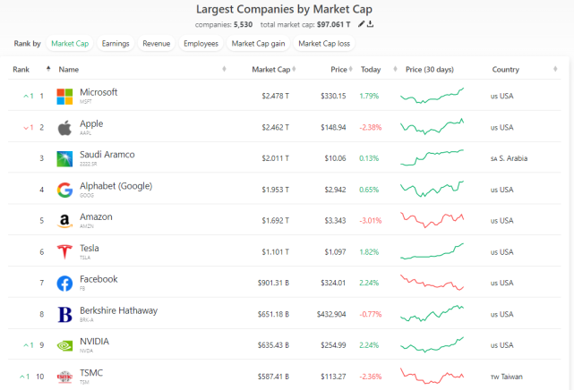Sort by the Price column header
The height and width of the screenshot is (390, 574).
[x=338, y=70]
